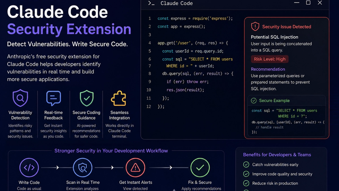Click the Secure Coding Guidance label
The height and width of the screenshot is (191, 339).
(x=86, y=115)
